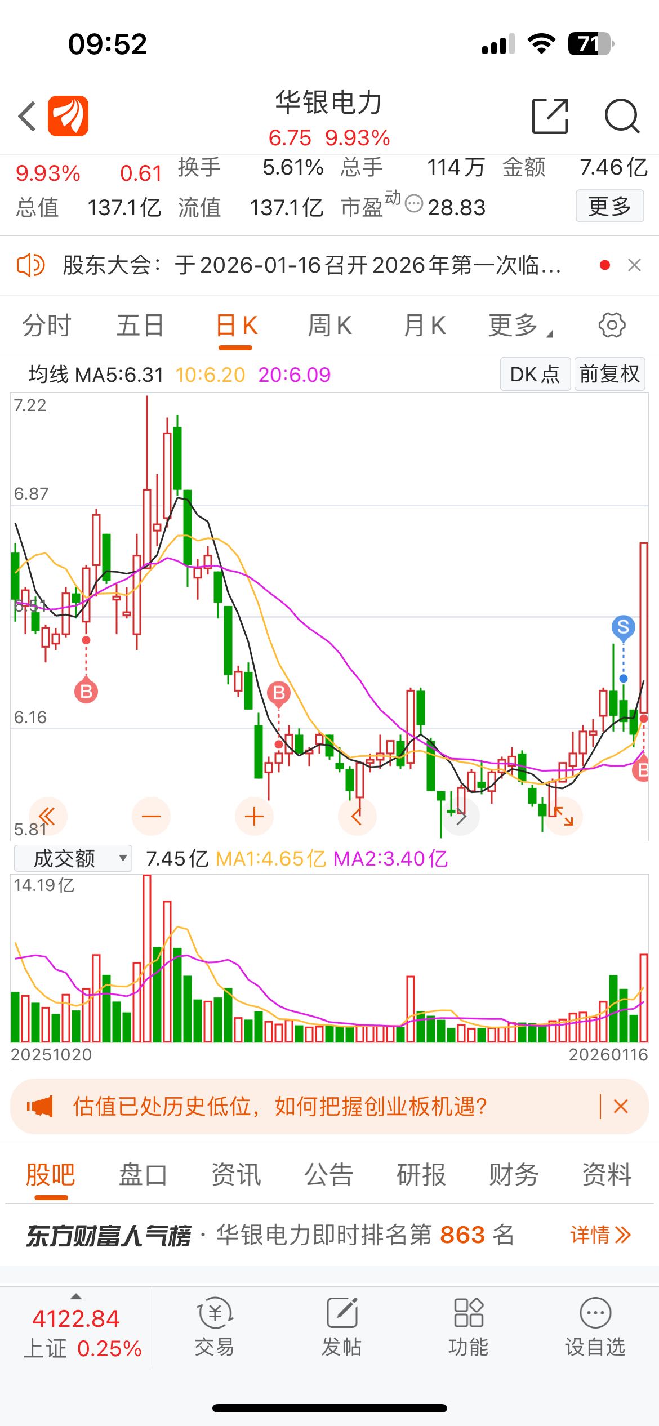Screen dimensions: 659x1426
Task: Select 日K chart tab
Action: pyautogui.click(x=237, y=326)
